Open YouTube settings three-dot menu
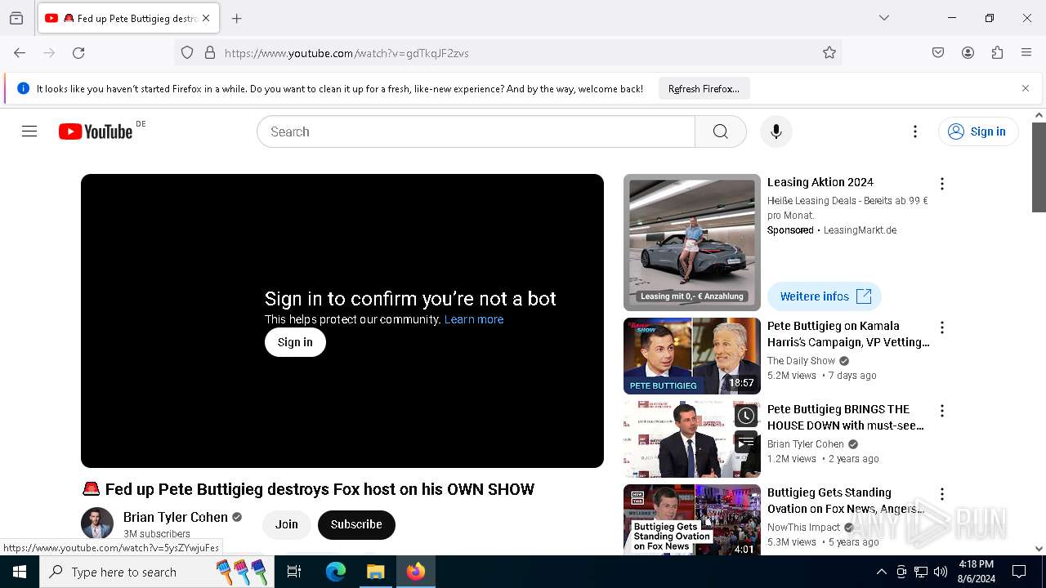 tap(915, 131)
